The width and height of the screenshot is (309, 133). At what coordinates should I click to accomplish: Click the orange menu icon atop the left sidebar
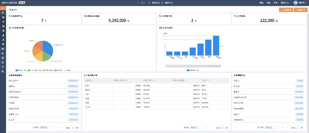tap(3, 8)
